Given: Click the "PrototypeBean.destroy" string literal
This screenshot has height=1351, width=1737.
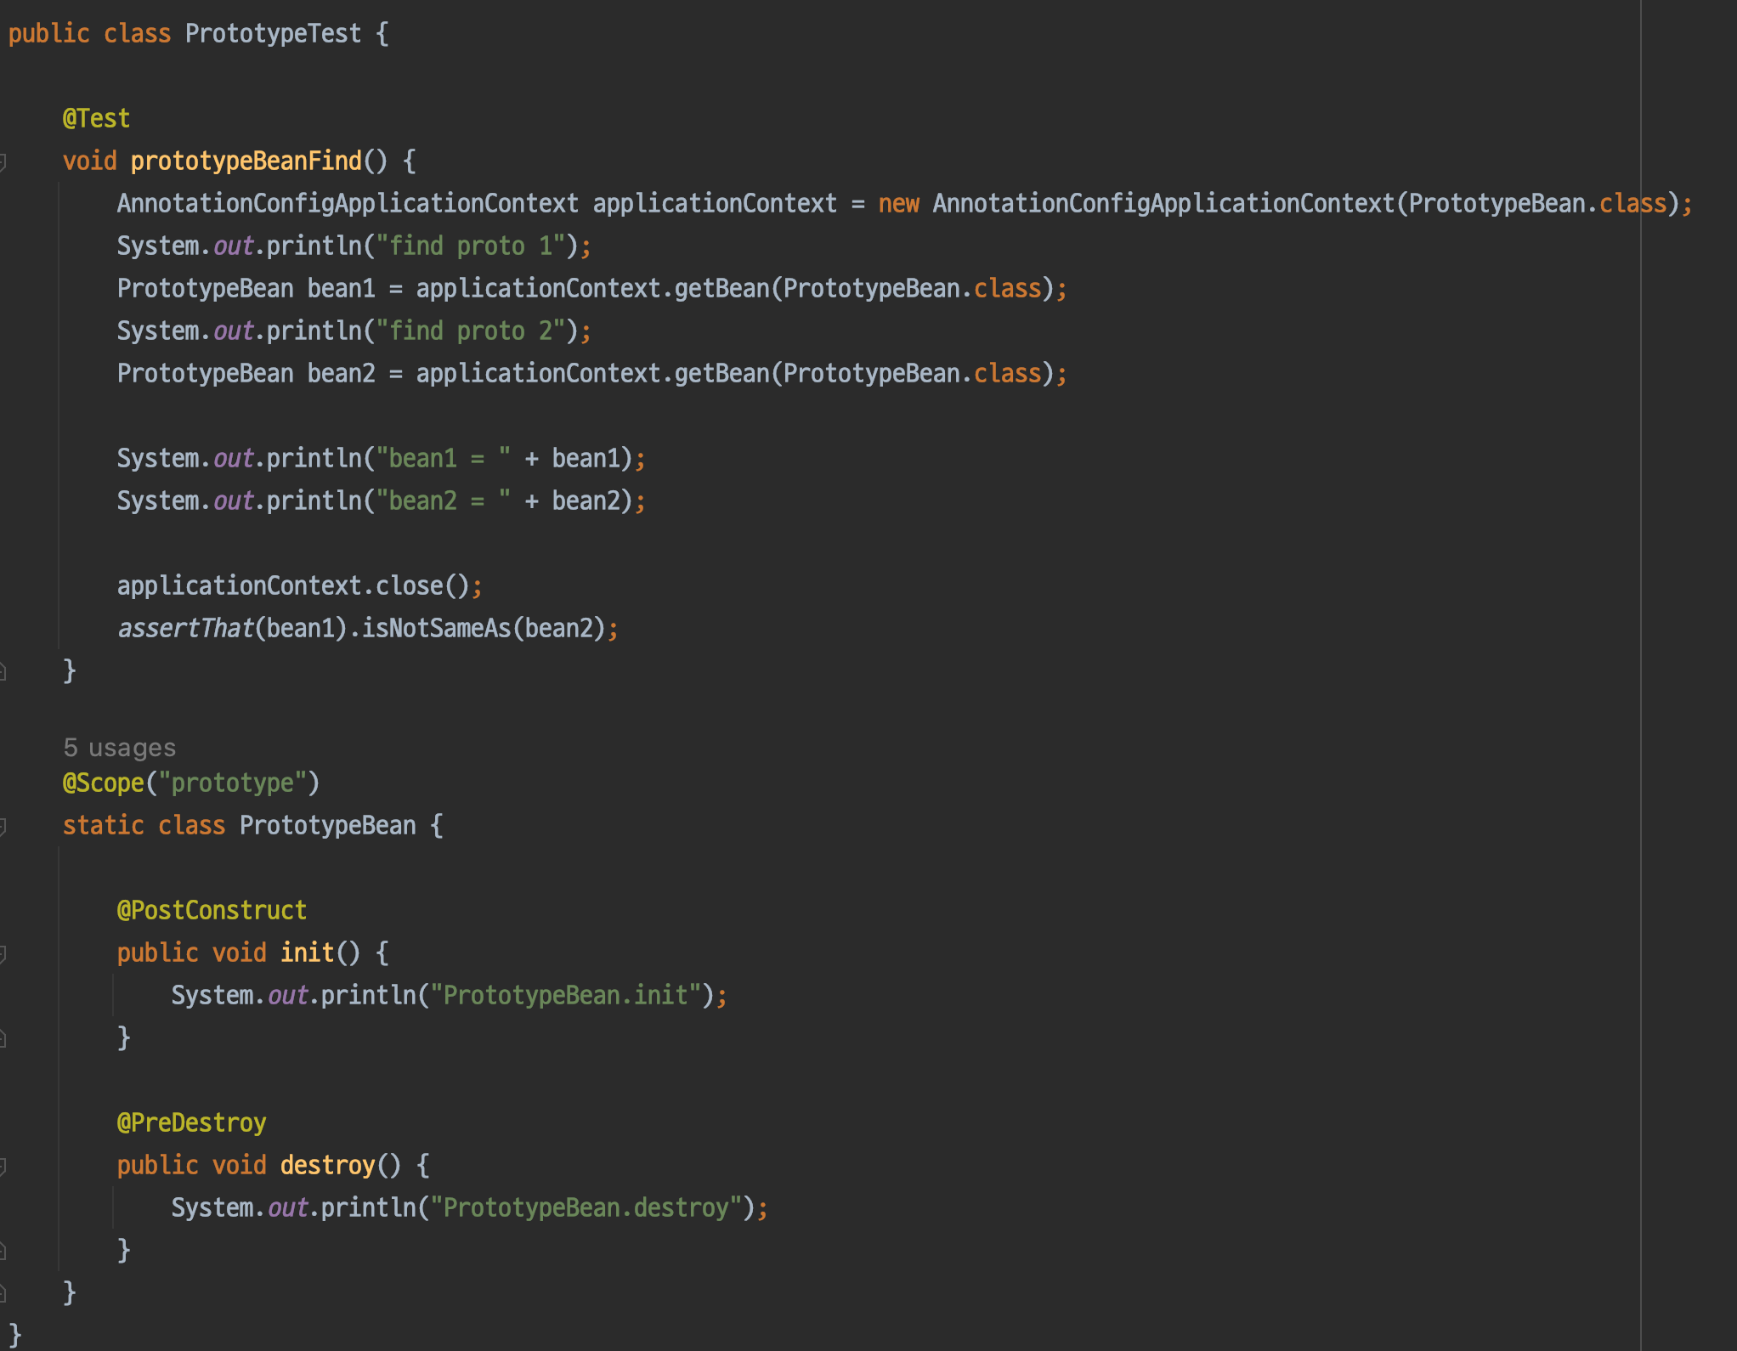Looking at the screenshot, I should pos(586,1208).
